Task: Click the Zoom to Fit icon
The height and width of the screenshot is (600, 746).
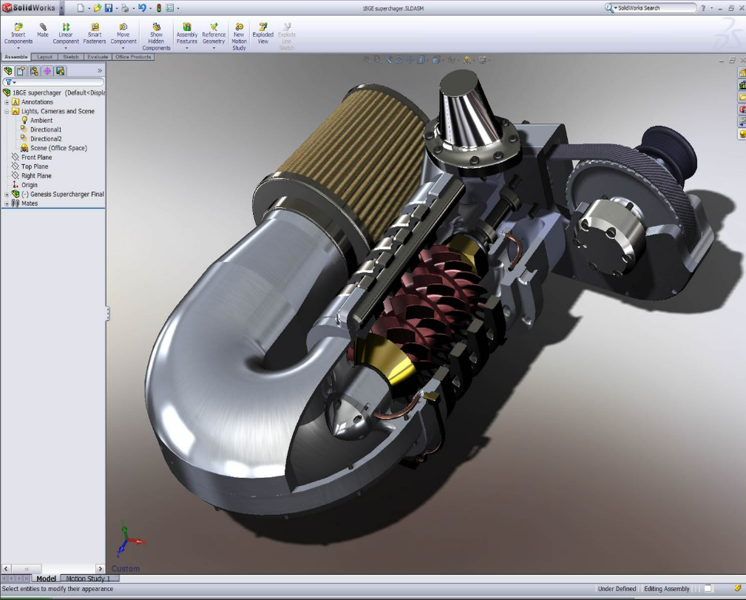Action: 367,60
